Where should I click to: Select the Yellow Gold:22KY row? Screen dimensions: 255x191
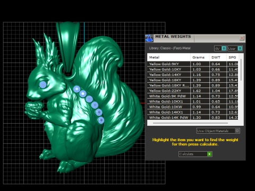193,91
